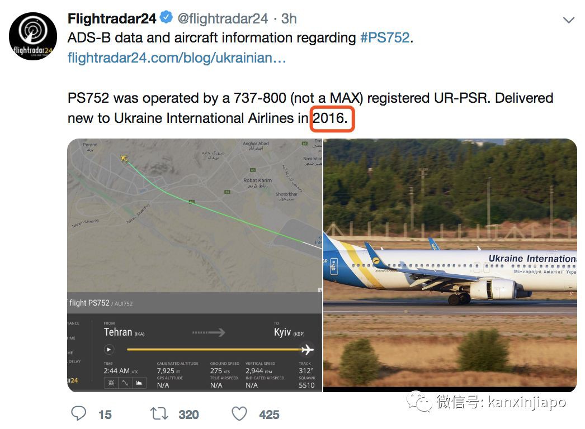585x429 pixels.
Task: Open the tweet options chevron
Action: [x=569, y=19]
